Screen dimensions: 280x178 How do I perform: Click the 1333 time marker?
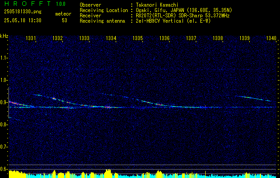click(84, 38)
